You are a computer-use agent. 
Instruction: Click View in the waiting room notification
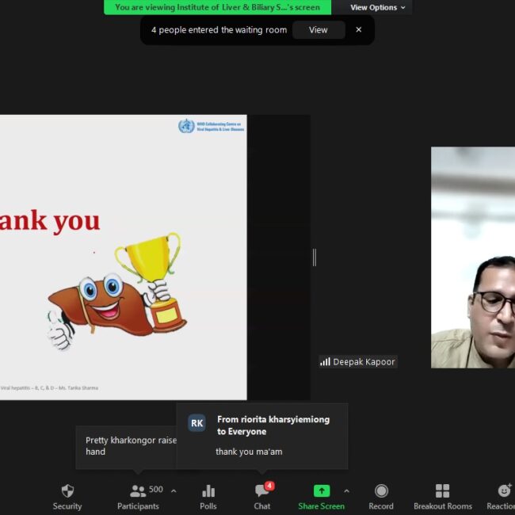point(319,30)
